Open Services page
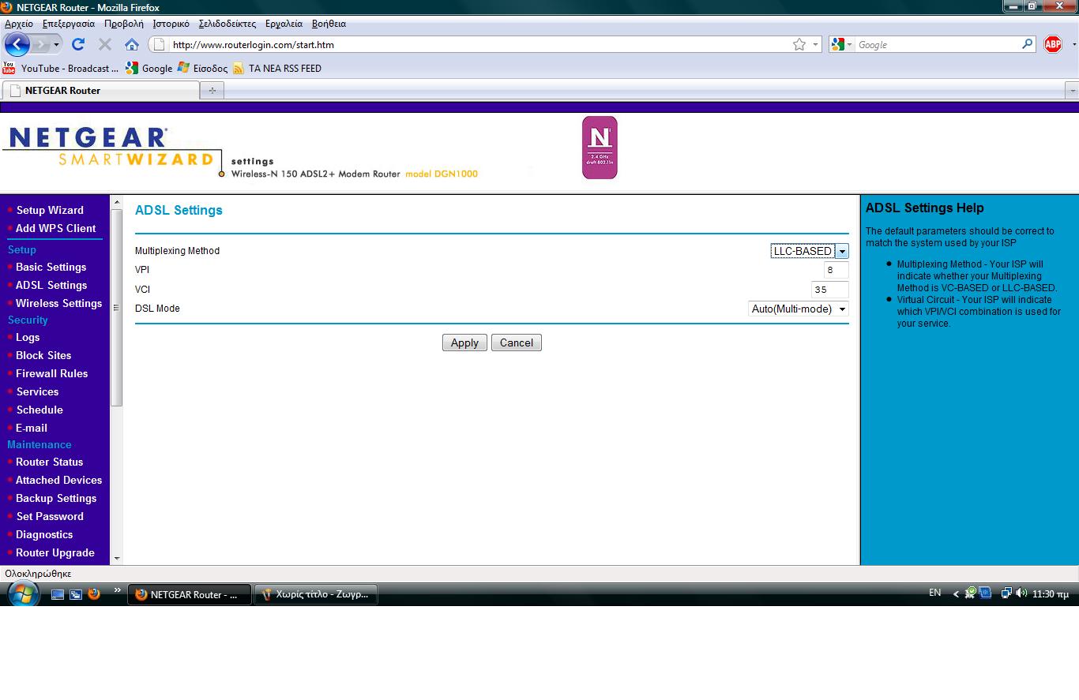 click(37, 391)
